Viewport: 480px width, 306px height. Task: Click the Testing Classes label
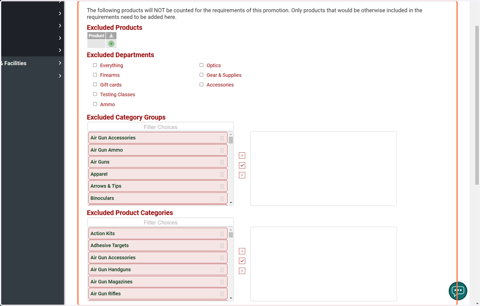click(118, 95)
